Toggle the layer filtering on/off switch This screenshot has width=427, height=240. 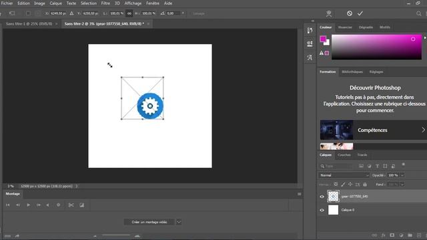click(x=403, y=165)
